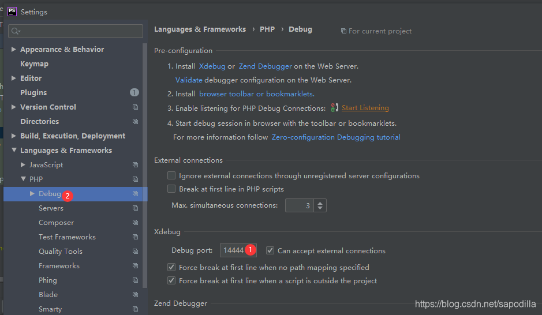This screenshot has width=542, height=315.
Task: Open Plugins settings page
Action: coord(33,92)
